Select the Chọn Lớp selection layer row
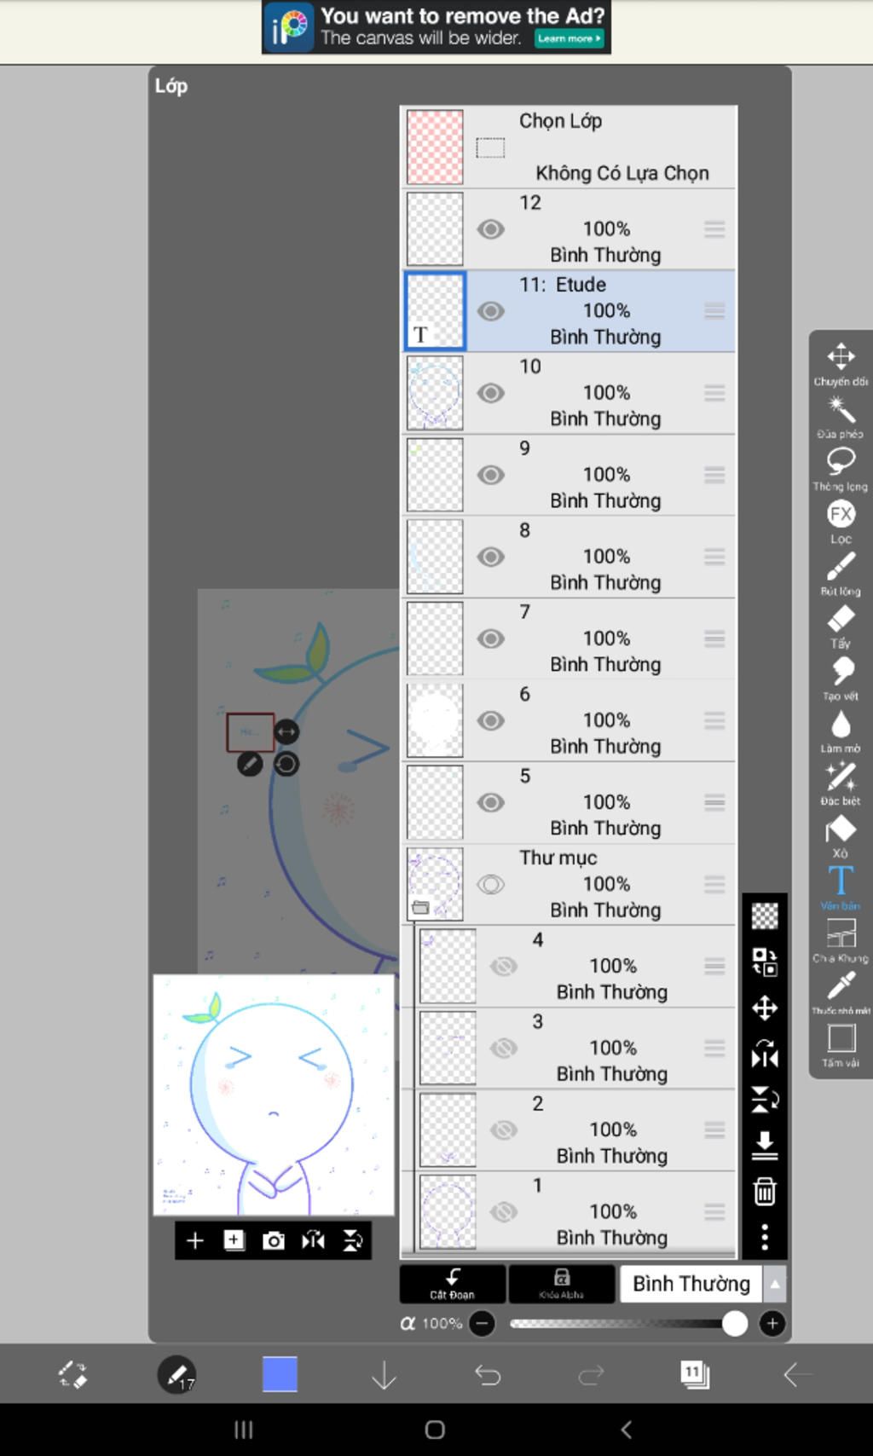Image resolution: width=873 pixels, height=1456 pixels. [568, 147]
